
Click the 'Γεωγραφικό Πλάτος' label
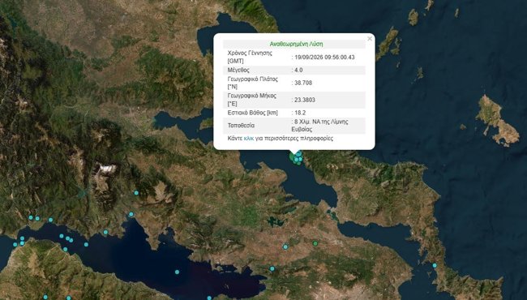coord(253,79)
